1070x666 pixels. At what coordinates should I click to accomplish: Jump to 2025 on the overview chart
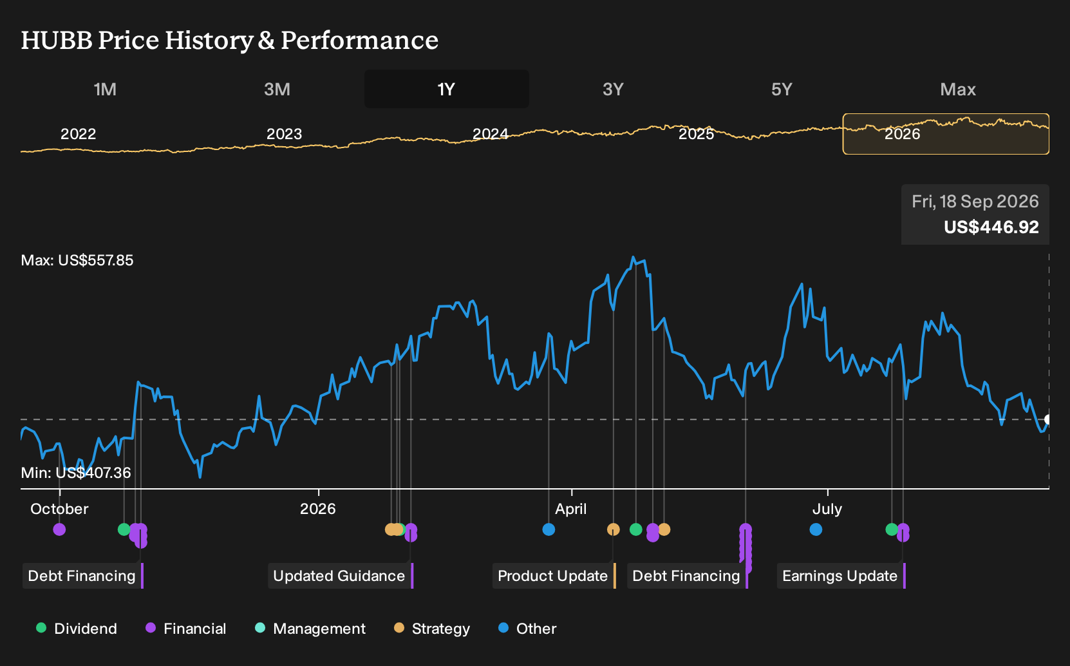click(x=696, y=134)
